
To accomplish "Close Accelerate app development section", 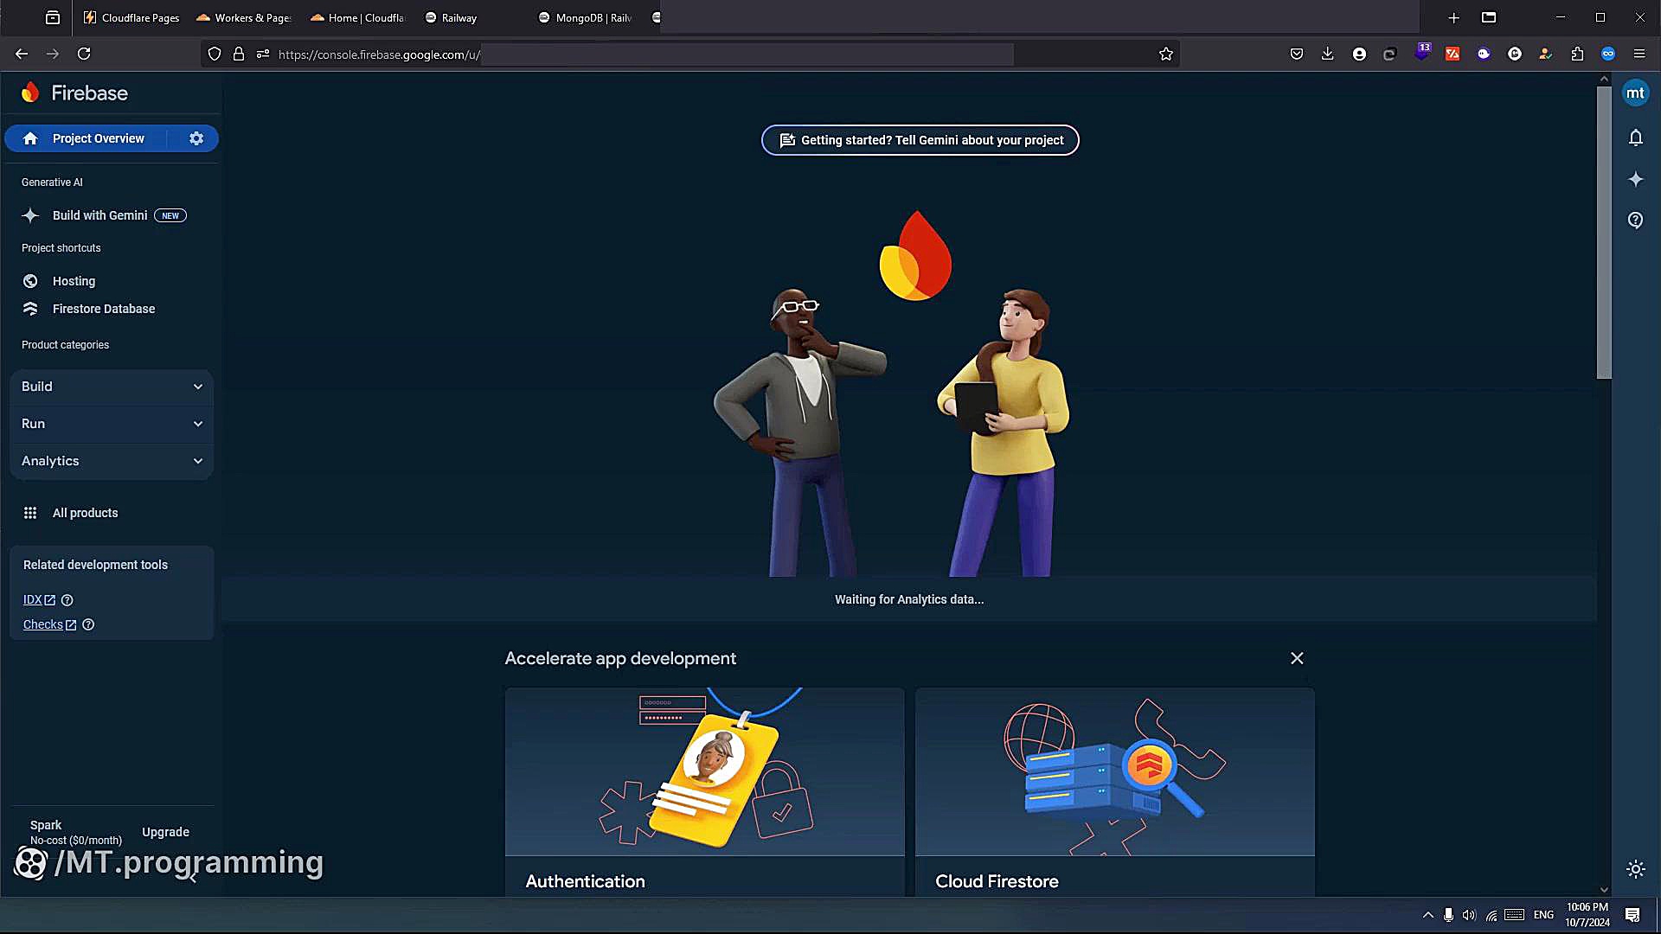I will (x=1297, y=658).
